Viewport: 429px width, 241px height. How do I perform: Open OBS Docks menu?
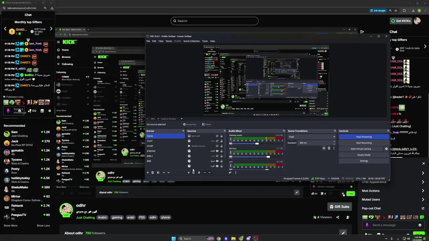point(169,41)
